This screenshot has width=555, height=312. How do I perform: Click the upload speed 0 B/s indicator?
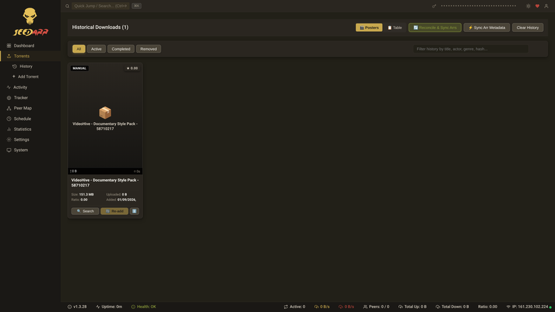[x=322, y=306]
